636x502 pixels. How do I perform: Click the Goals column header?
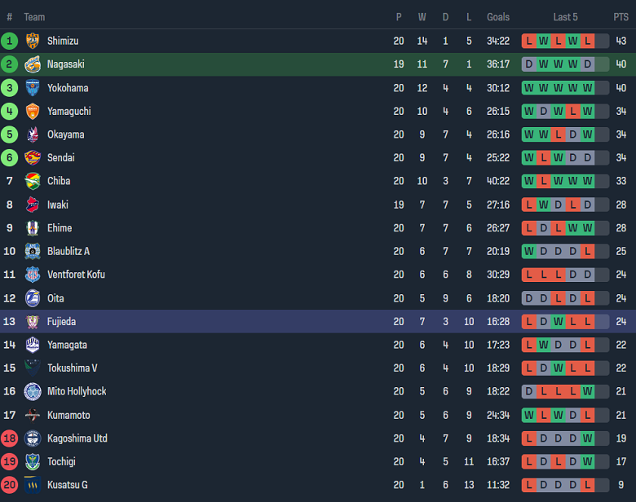pyautogui.click(x=498, y=17)
